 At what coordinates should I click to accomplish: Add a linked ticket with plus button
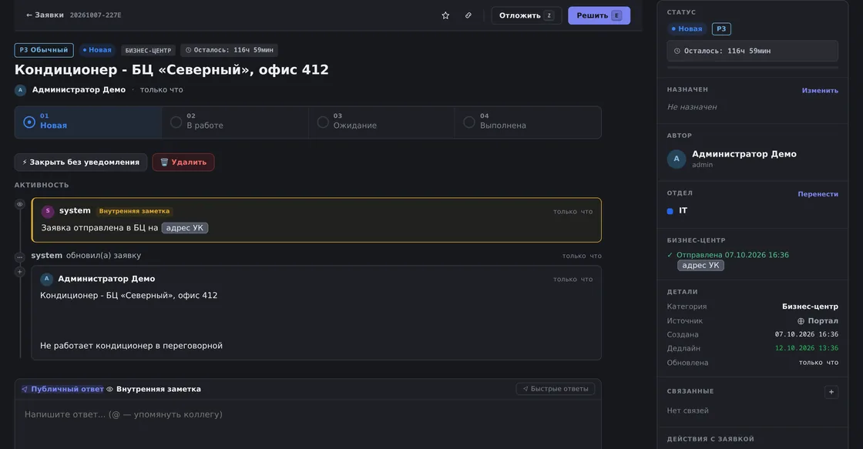pyautogui.click(x=831, y=392)
